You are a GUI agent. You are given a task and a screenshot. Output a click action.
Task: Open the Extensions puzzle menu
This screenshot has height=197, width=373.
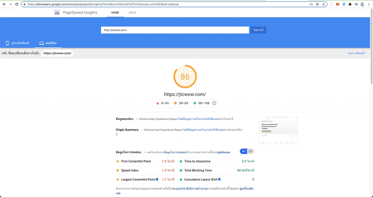pyautogui.click(x=350, y=4)
